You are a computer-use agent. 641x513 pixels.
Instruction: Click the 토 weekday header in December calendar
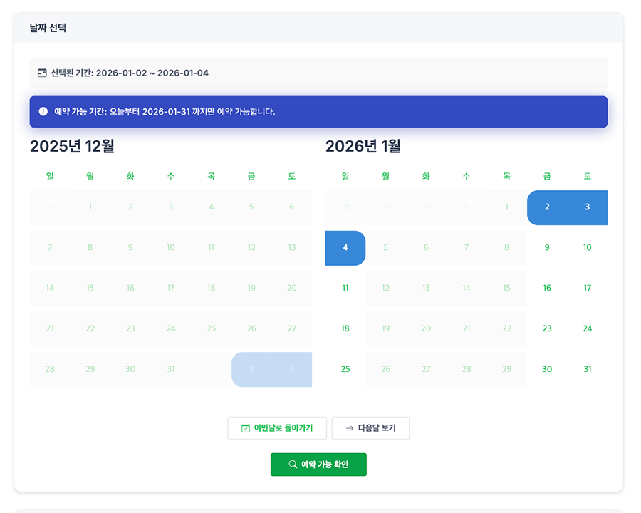click(x=291, y=176)
